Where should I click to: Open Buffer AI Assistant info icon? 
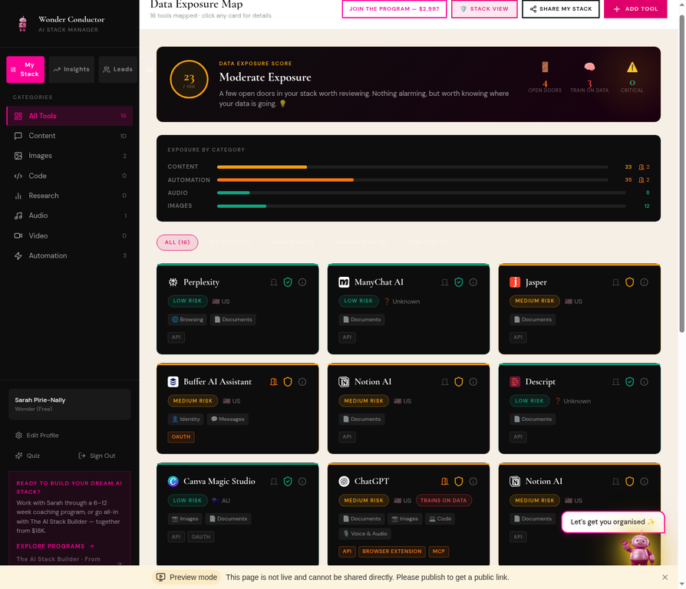click(x=302, y=382)
